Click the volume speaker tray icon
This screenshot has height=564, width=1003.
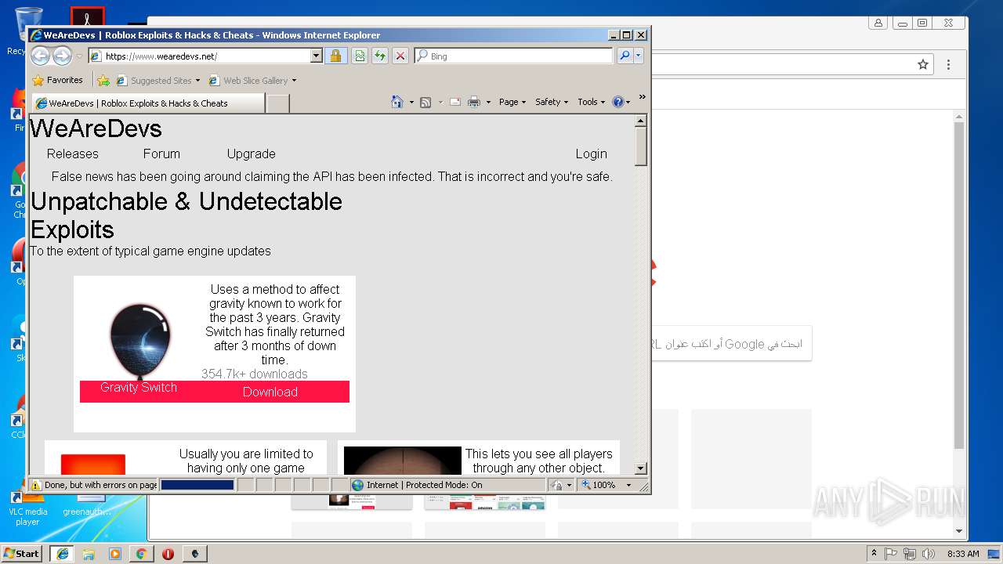(x=928, y=553)
